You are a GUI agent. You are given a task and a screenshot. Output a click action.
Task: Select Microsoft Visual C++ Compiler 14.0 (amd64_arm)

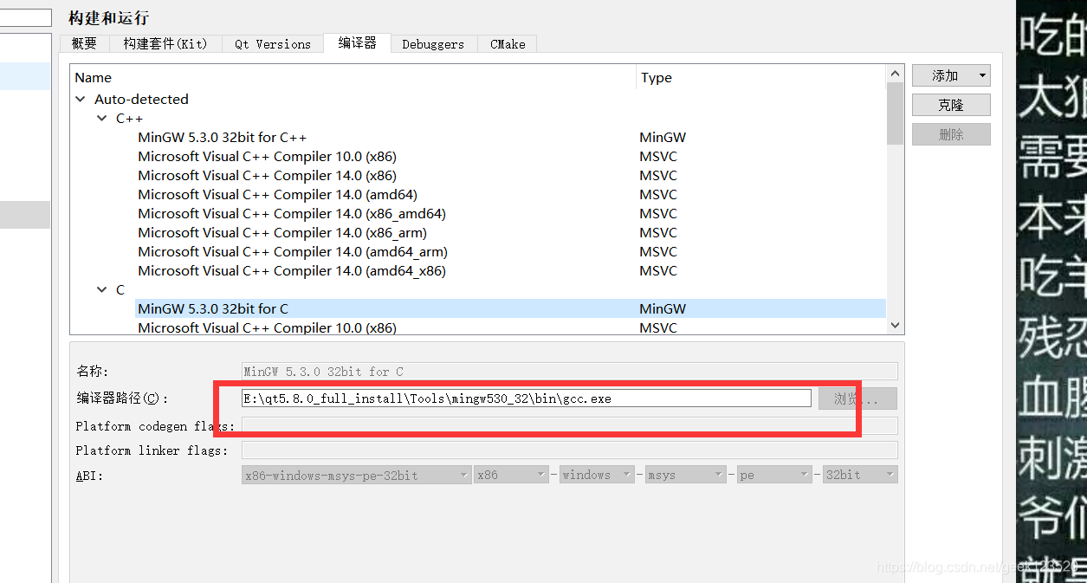click(293, 252)
